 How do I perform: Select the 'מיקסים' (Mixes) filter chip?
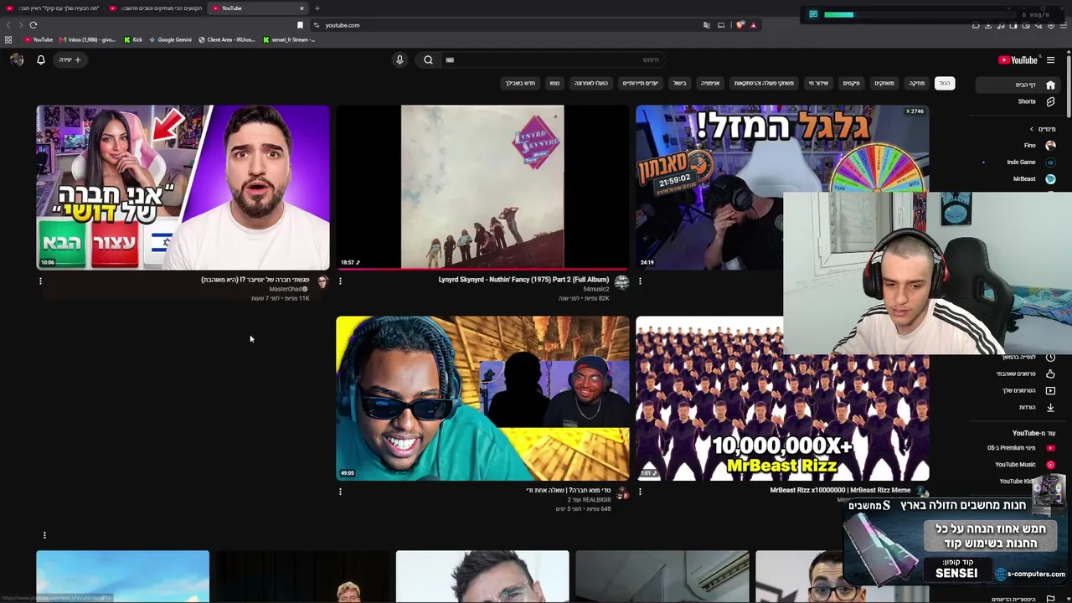(851, 83)
